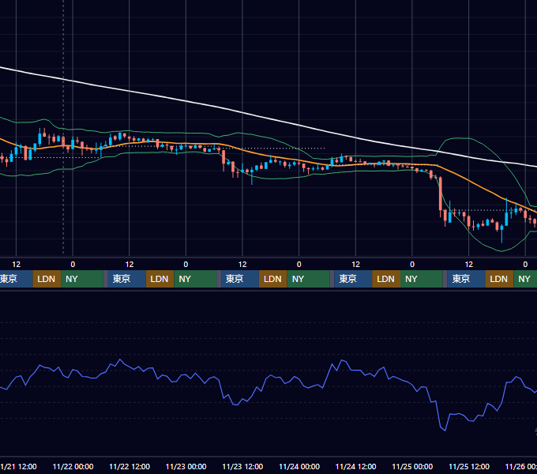537x474 pixels.
Task: Click the 11/22 12:00 date axis label
Action: point(130,466)
